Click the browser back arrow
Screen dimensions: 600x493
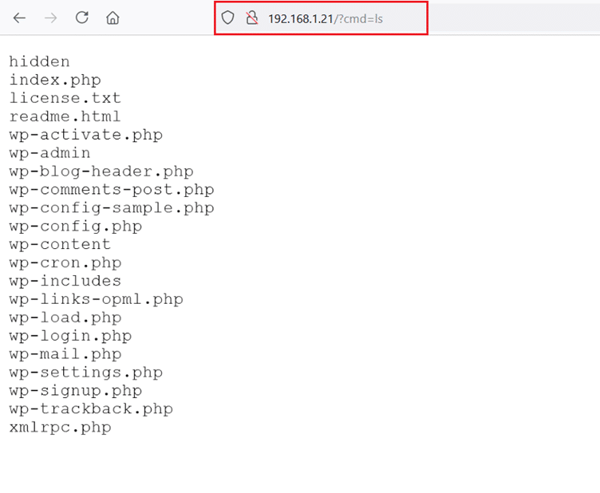tap(19, 18)
